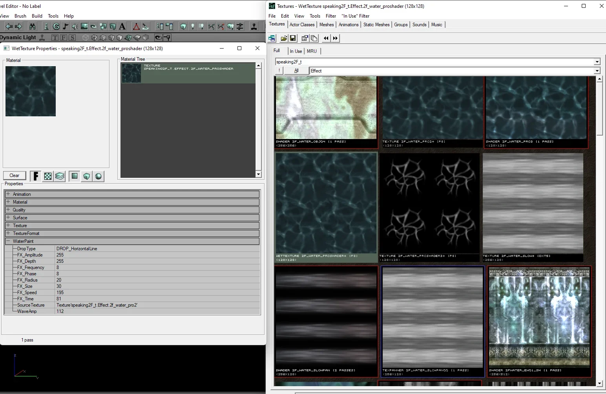Click the red triangle toolbar icon

tap(136, 26)
